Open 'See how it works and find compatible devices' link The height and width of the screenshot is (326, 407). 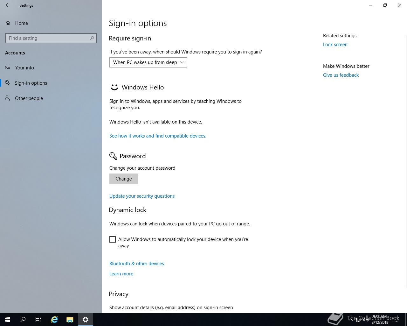click(158, 136)
